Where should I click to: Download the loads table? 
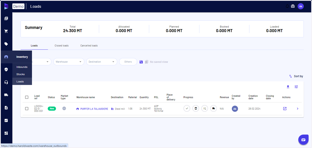click(288, 87)
